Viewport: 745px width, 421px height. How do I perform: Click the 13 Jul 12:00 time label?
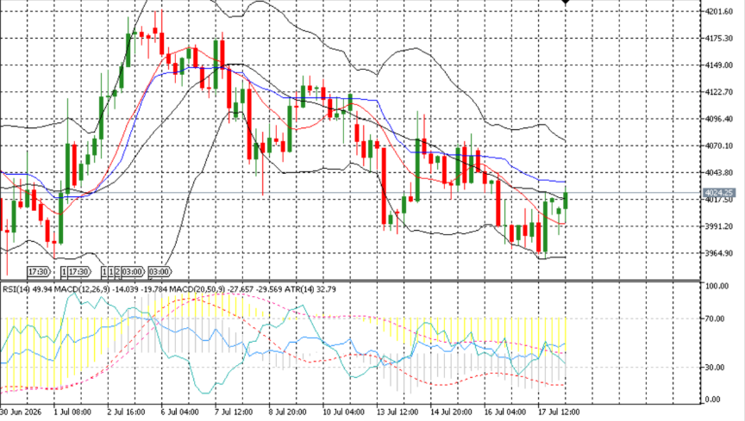[x=398, y=412]
